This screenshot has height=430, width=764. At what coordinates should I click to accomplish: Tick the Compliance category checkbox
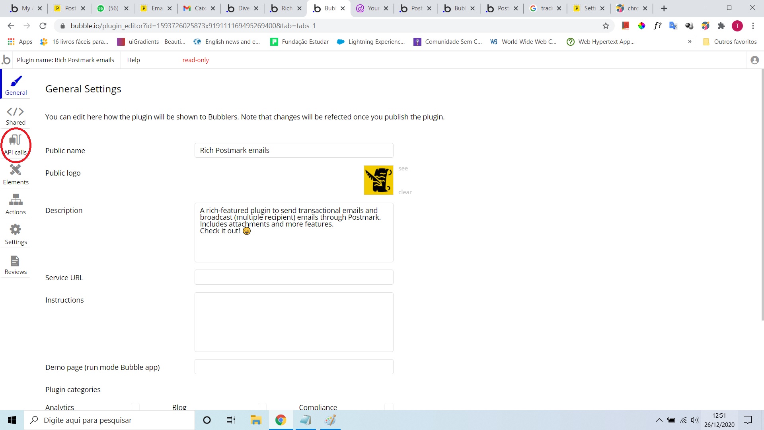389,407
